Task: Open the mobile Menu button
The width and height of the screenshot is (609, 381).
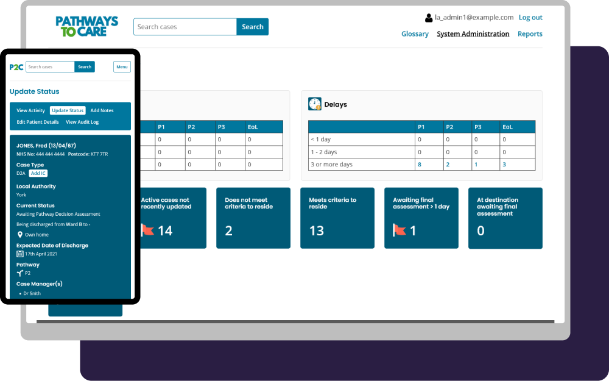Action: [122, 67]
